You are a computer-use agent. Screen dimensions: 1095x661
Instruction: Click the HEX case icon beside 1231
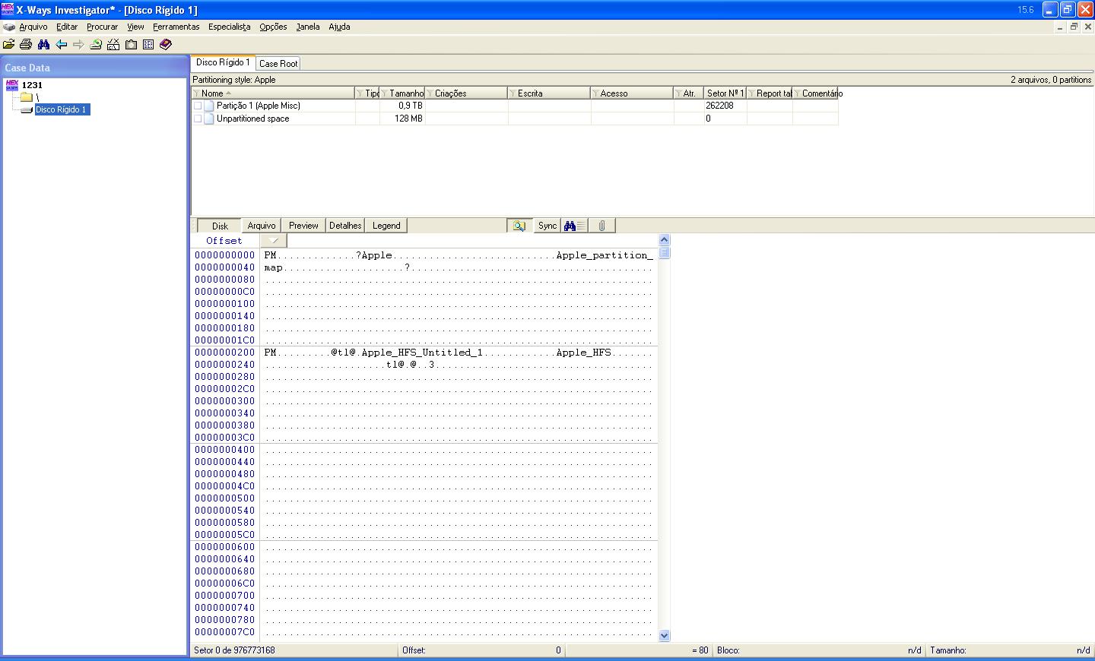tap(11, 85)
